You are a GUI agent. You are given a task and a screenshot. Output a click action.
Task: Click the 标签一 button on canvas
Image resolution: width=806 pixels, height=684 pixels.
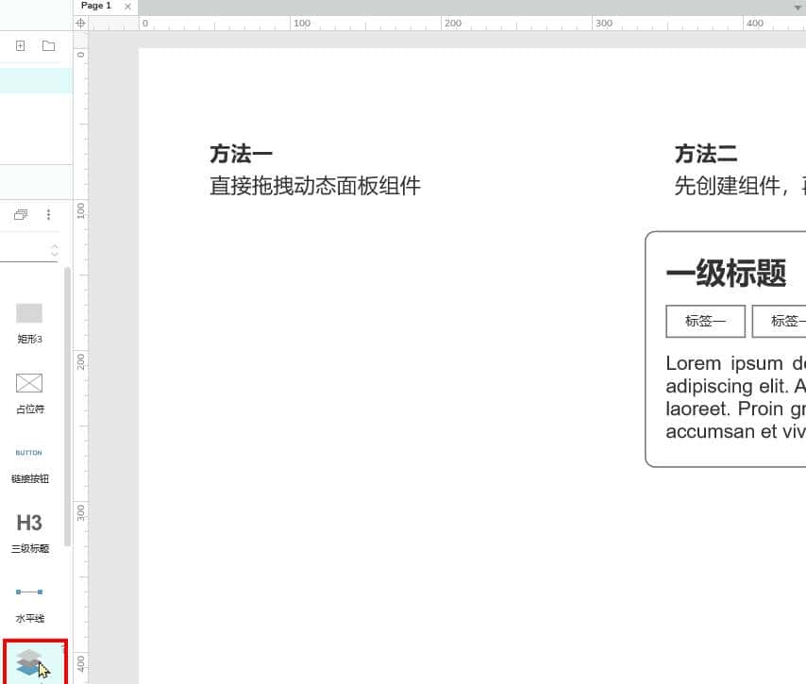point(705,321)
